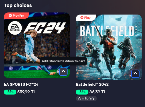The image size is (145, 107).
Task: Click the -86% discount badge
Action: click(x=82, y=92)
